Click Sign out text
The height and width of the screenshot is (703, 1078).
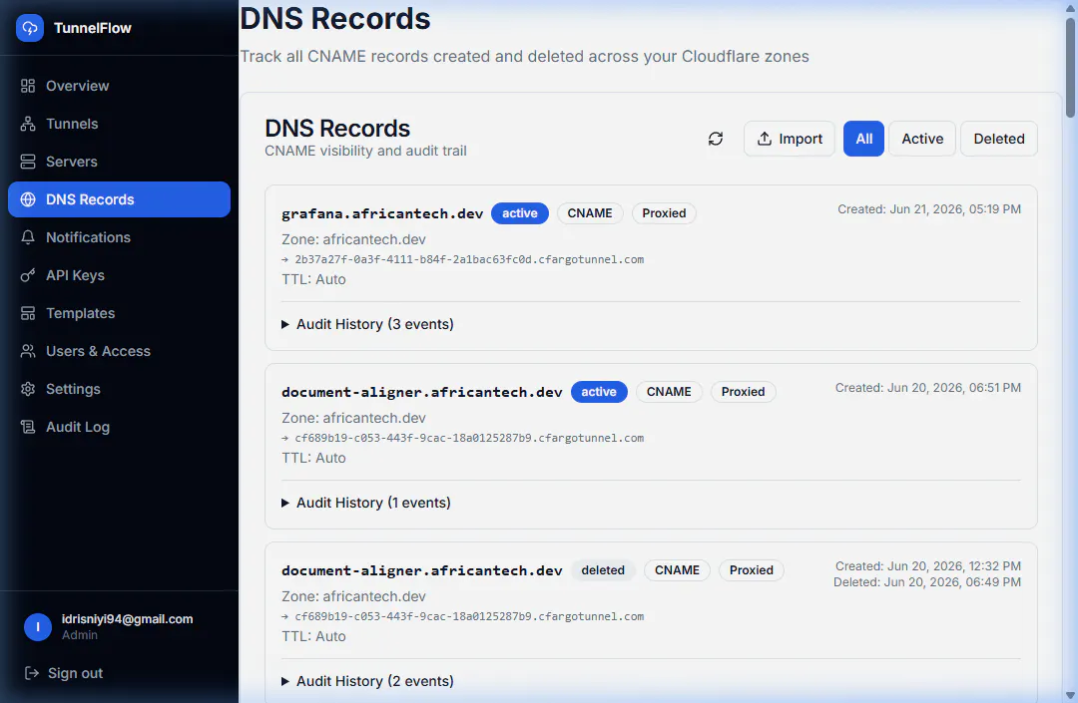pos(75,673)
